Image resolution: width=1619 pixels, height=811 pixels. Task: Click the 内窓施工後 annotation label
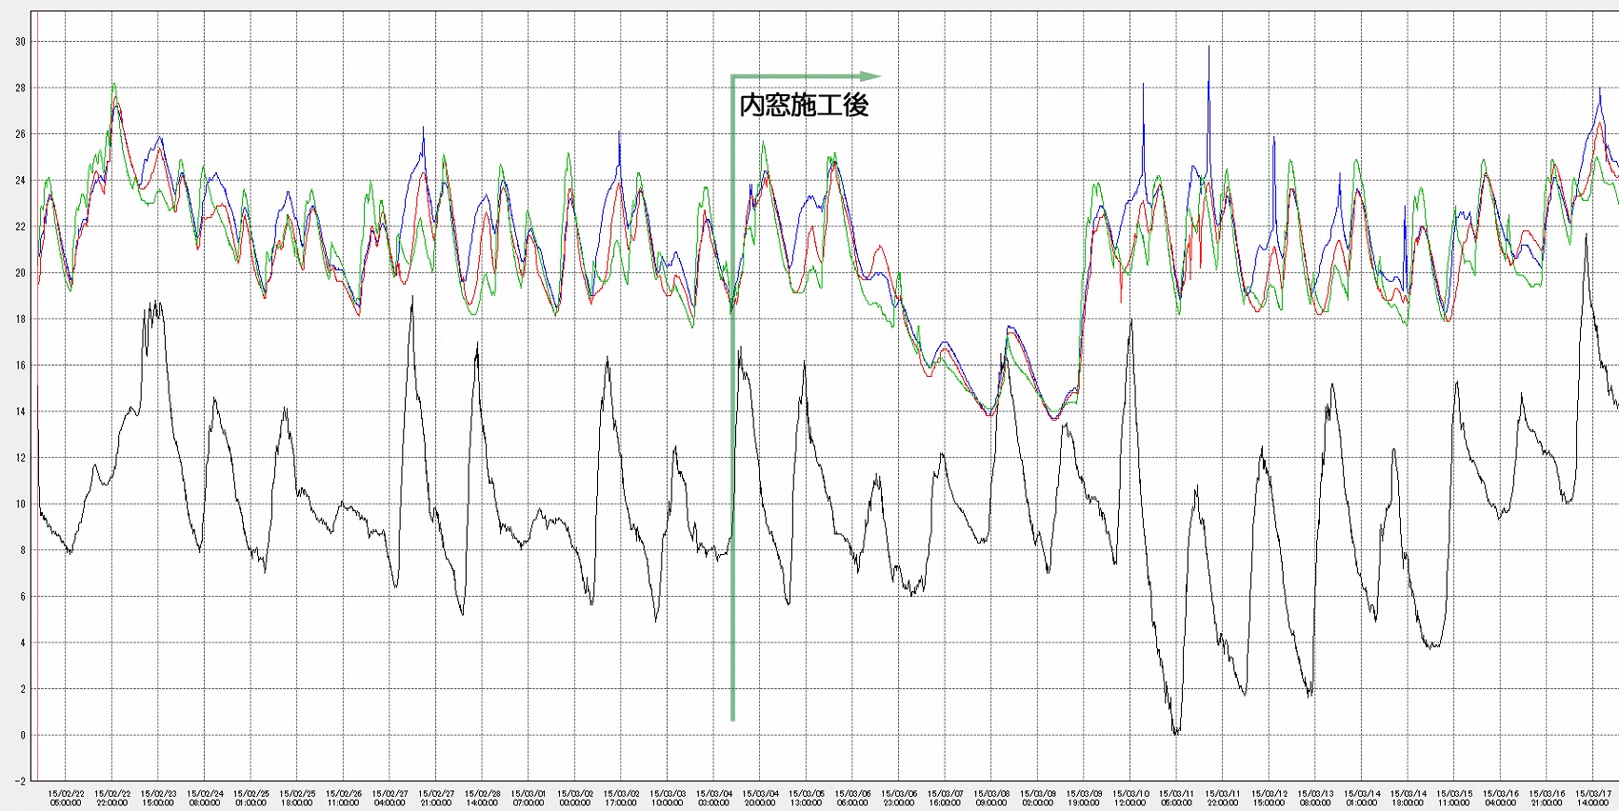(x=804, y=105)
